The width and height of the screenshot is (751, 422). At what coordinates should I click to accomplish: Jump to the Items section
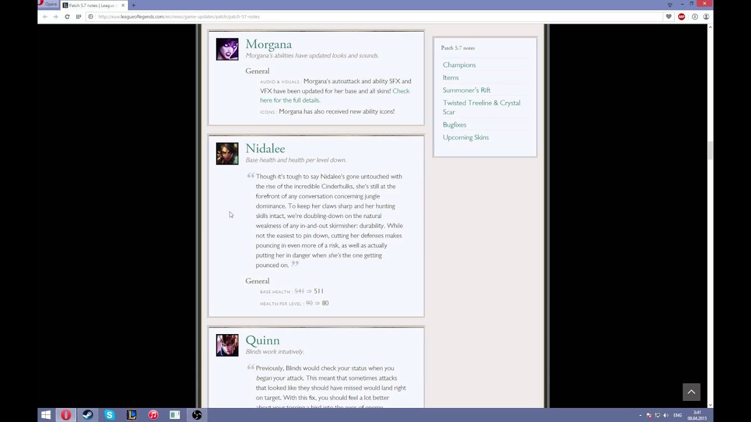(x=451, y=77)
